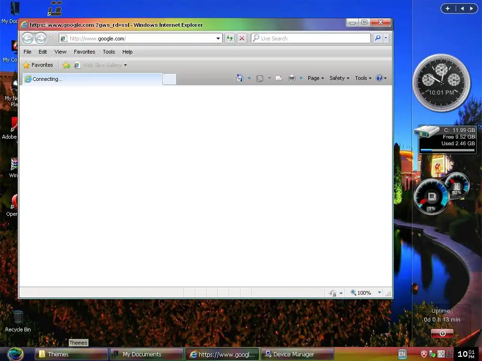Open the View menu
Screen dimensions: 482x361
tap(60, 52)
